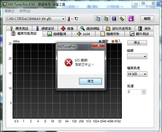Screen dimensions: 162x132
Task: Select the 檔案效能測試 tab
Action: 24,34
